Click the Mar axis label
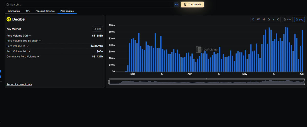Screen dimensions: 307x127 coord(133,74)
